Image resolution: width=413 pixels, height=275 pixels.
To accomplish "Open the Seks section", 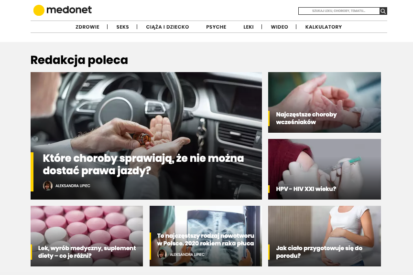I will (x=123, y=27).
